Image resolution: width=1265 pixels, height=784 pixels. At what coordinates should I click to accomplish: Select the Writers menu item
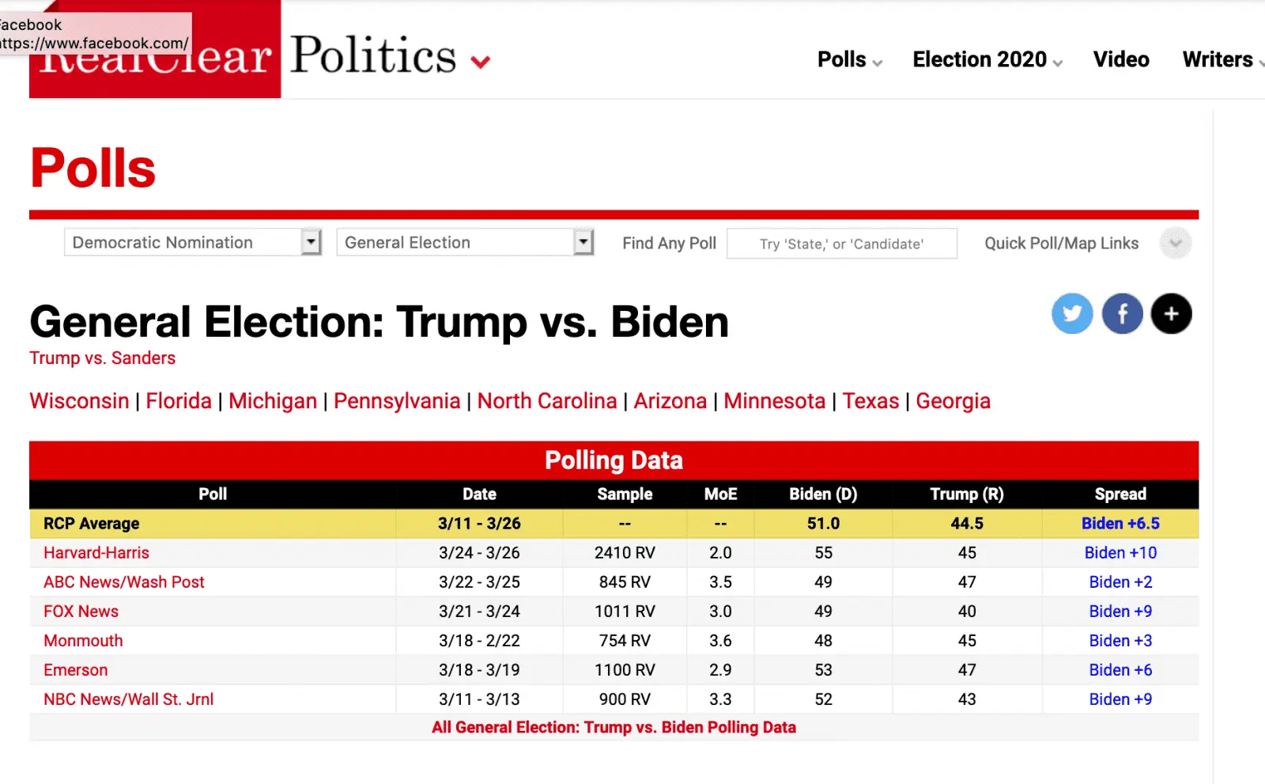(1216, 59)
